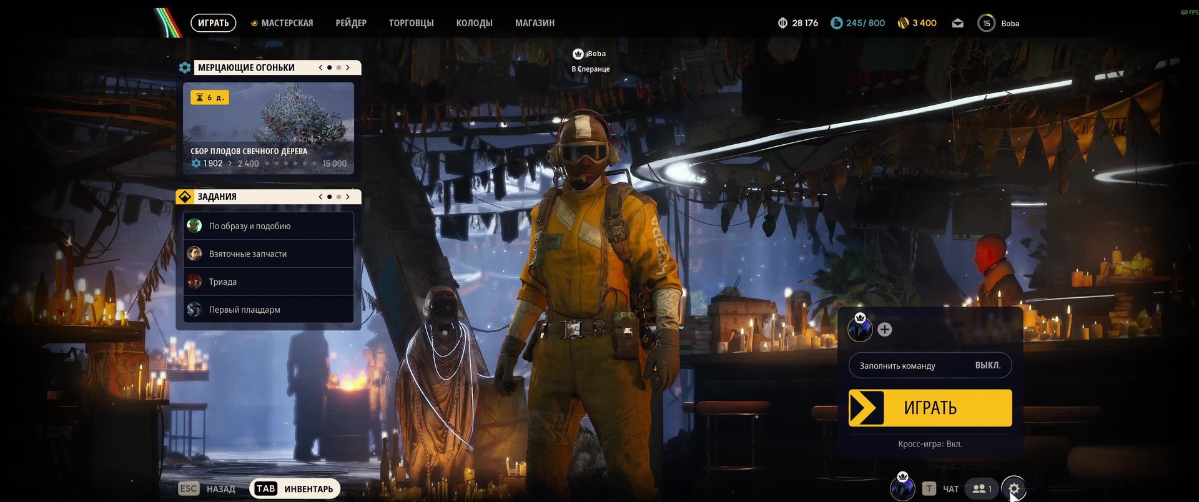This screenshot has width=1199, height=502.
Task: Toggle Заполнить команду squad fill
Action: tap(930, 365)
